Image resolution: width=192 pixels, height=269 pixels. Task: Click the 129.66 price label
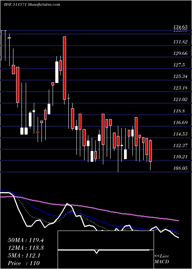180,53
